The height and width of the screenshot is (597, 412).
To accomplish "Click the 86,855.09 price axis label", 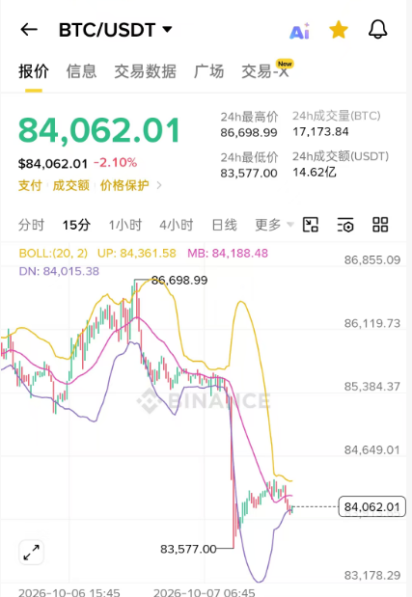I will pyautogui.click(x=372, y=260).
